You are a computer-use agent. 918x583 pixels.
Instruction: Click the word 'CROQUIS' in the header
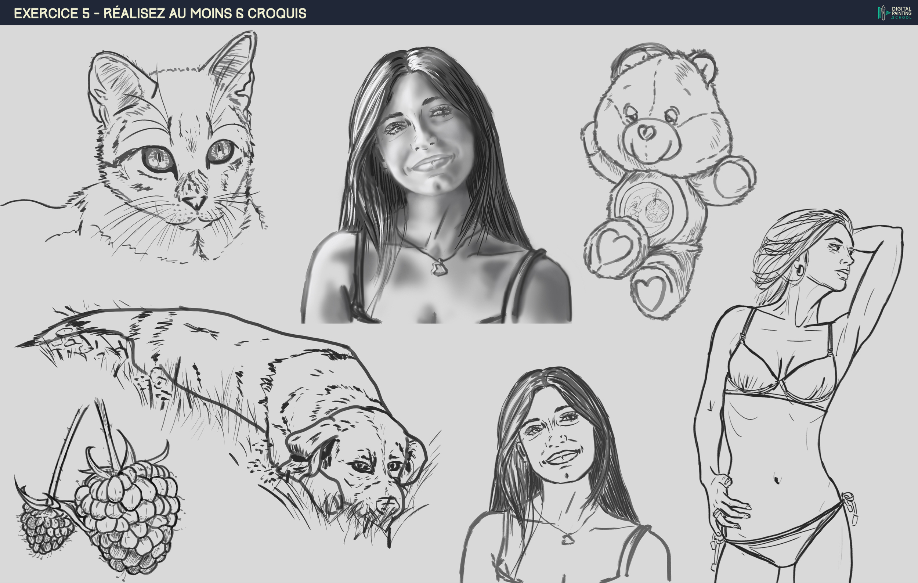click(x=277, y=13)
